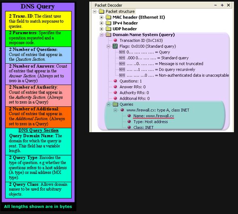Select MAC header (Ethernet II) row

coord(139,17)
